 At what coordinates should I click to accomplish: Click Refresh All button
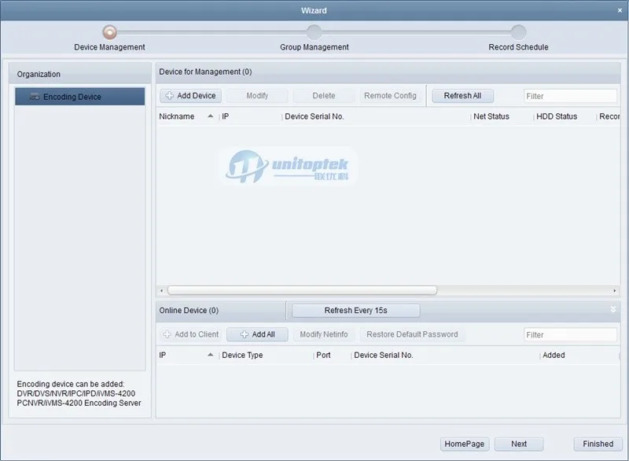tap(462, 96)
